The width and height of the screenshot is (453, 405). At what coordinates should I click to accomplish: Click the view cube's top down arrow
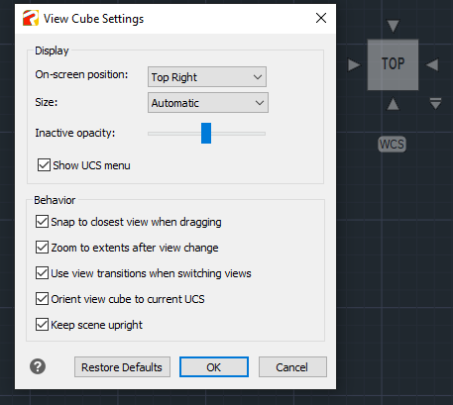point(393,26)
